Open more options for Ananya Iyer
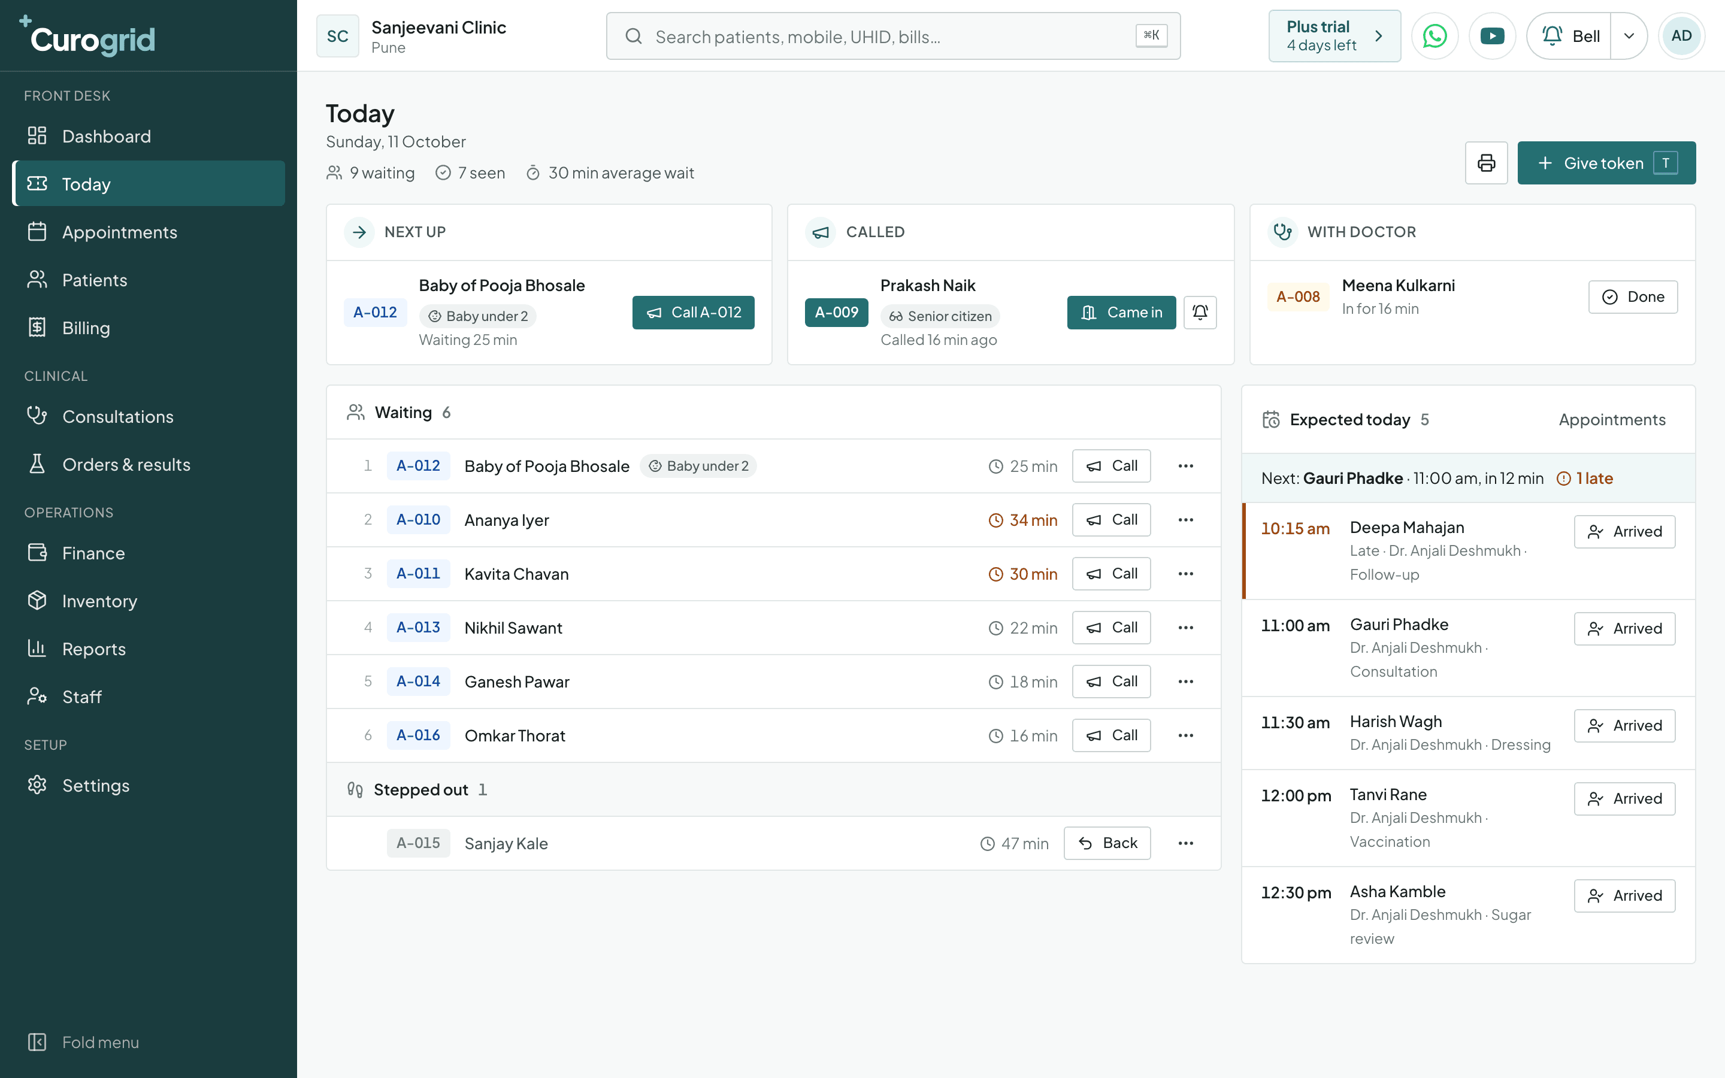 1185,520
